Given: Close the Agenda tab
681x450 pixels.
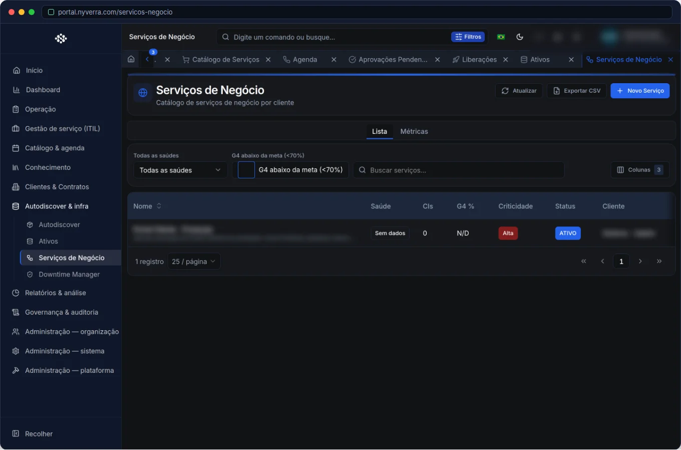Looking at the screenshot, I should tap(334, 60).
